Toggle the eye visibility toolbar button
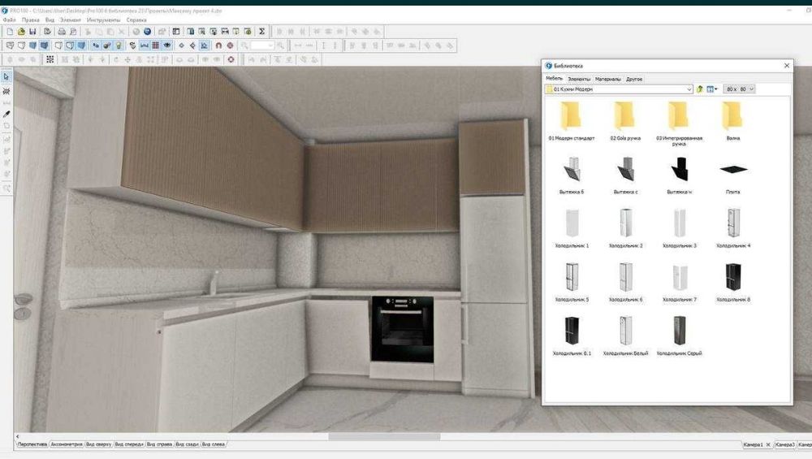812x459 pixels. [166, 45]
